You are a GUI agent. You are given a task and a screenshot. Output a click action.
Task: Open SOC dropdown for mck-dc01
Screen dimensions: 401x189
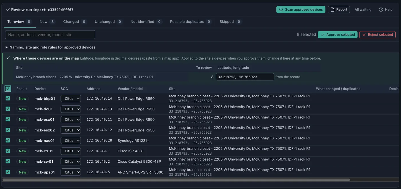71,109
